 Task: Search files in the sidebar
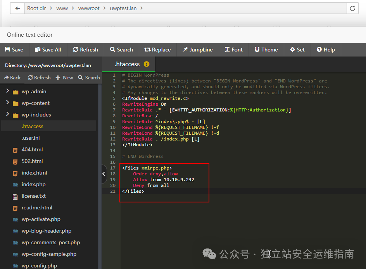89,78
